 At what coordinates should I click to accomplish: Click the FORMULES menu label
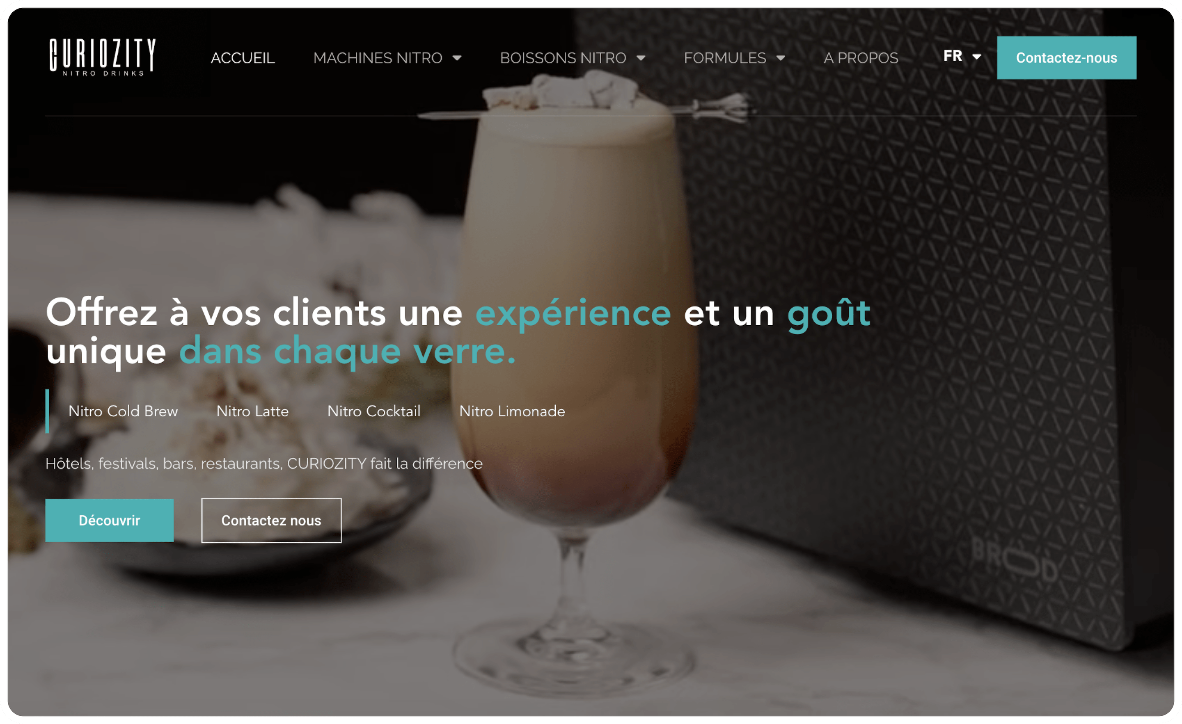tap(725, 58)
